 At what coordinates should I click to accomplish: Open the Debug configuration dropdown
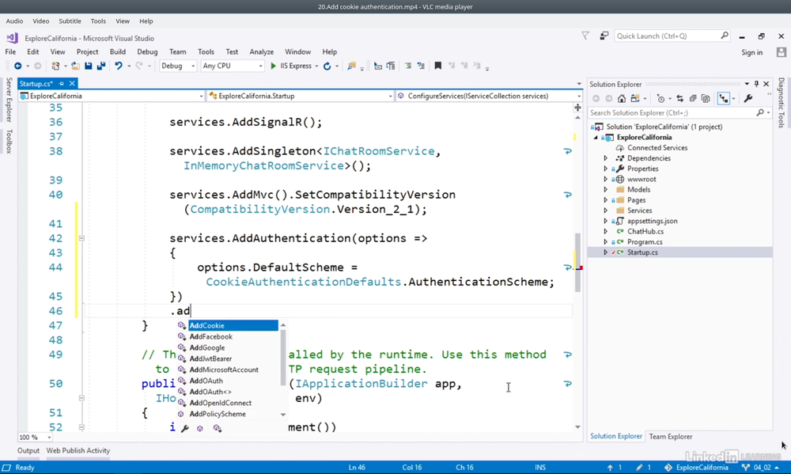(x=177, y=66)
